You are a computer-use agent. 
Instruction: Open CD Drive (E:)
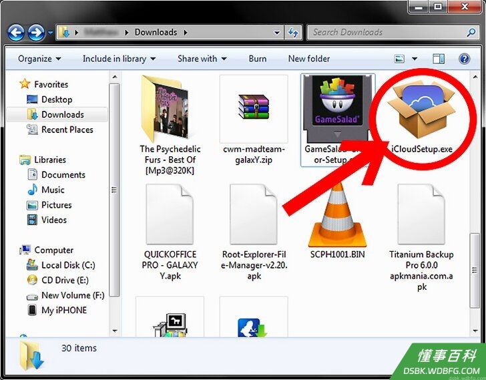coord(65,280)
